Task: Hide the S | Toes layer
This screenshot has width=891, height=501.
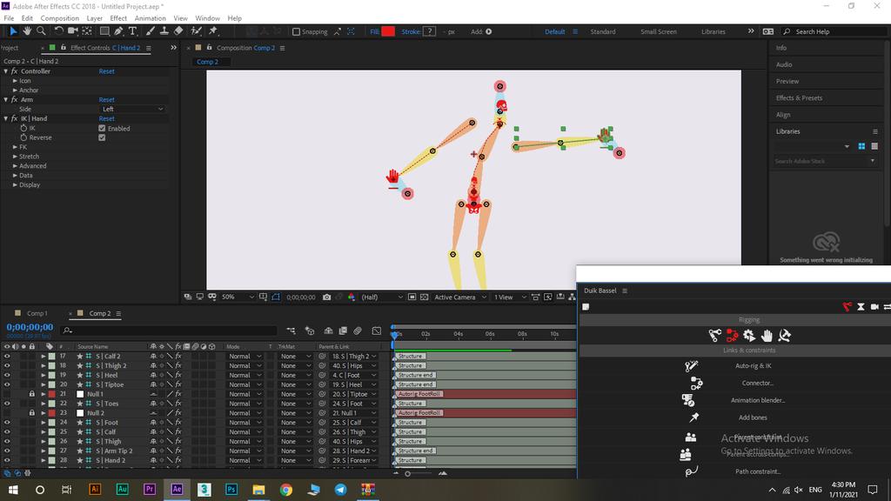Action: coord(7,404)
